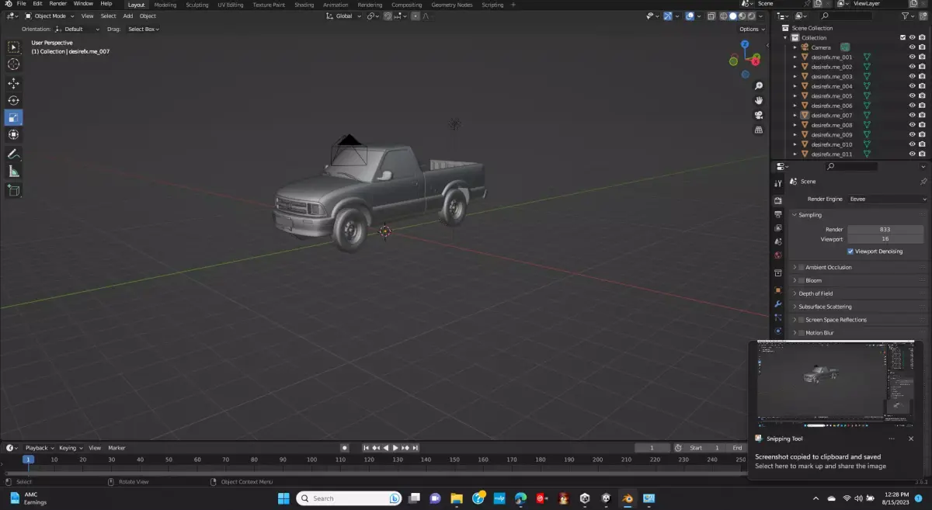Hide desirefx.me_001 with its eye icon
The height and width of the screenshot is (510, 932).
[912, 57]
